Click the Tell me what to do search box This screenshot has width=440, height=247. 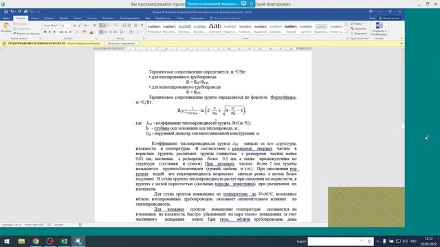click(x=225, y=19)
